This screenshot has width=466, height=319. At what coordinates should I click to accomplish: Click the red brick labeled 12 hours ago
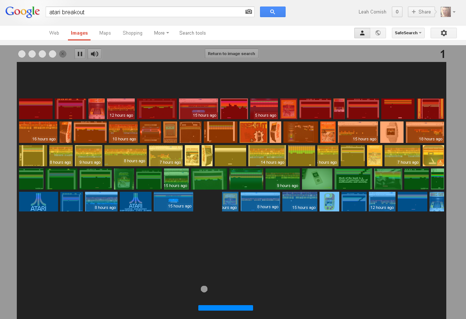(x=121, y=109)
